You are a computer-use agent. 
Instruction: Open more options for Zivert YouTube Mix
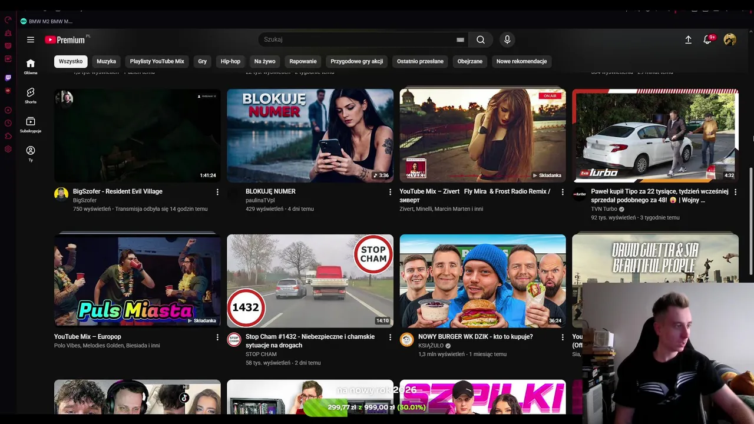563,192
